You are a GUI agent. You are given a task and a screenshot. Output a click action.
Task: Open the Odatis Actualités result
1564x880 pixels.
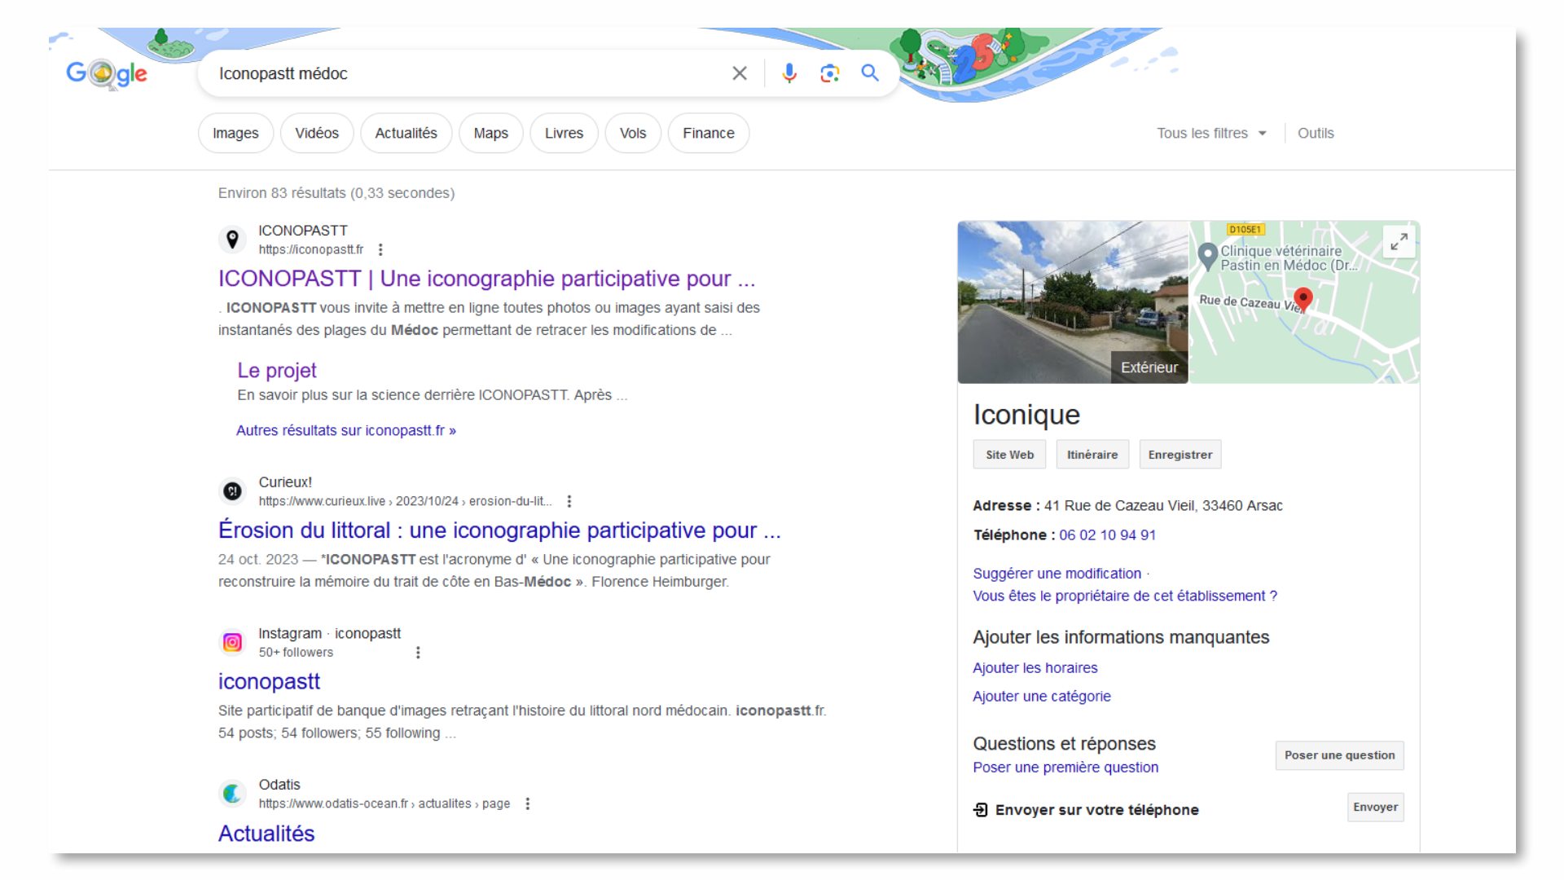tap(266, 834)
